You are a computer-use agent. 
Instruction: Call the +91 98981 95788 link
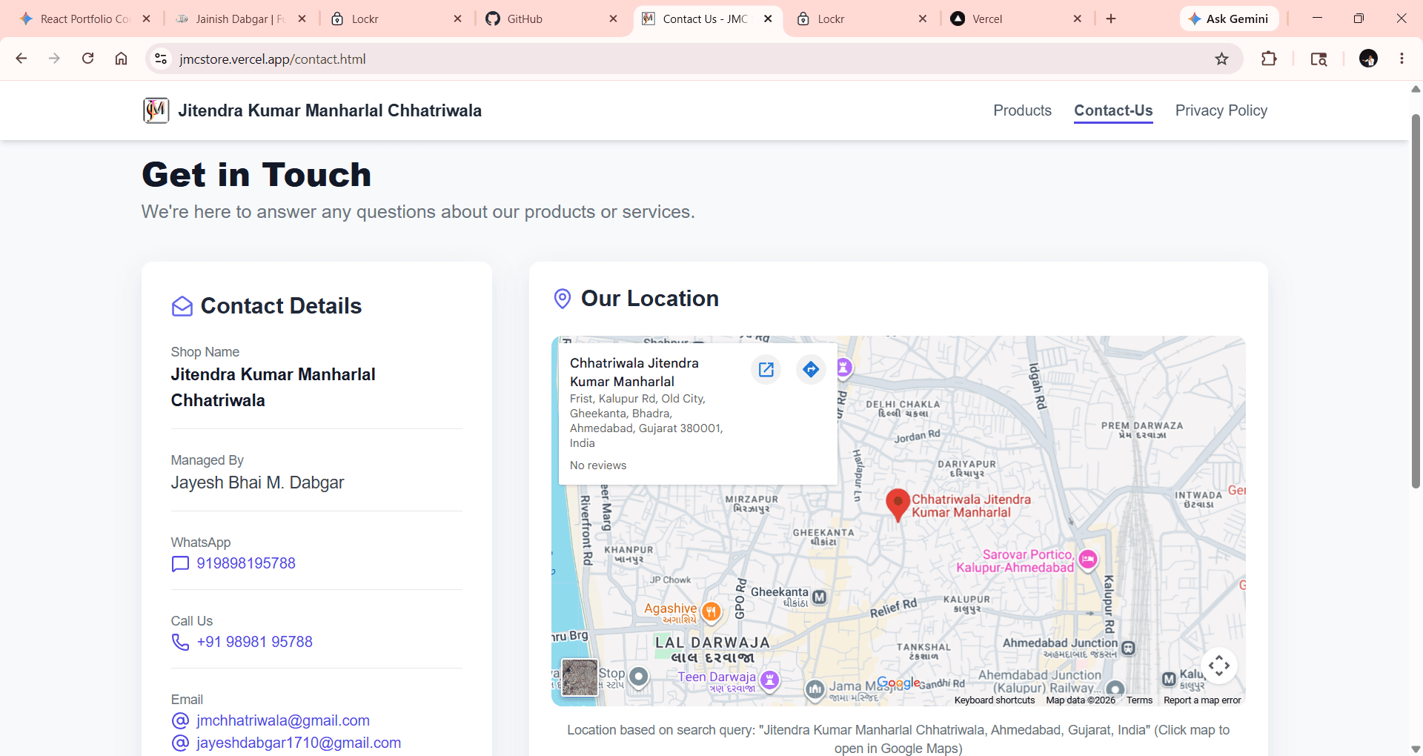(x=254, y=642)
